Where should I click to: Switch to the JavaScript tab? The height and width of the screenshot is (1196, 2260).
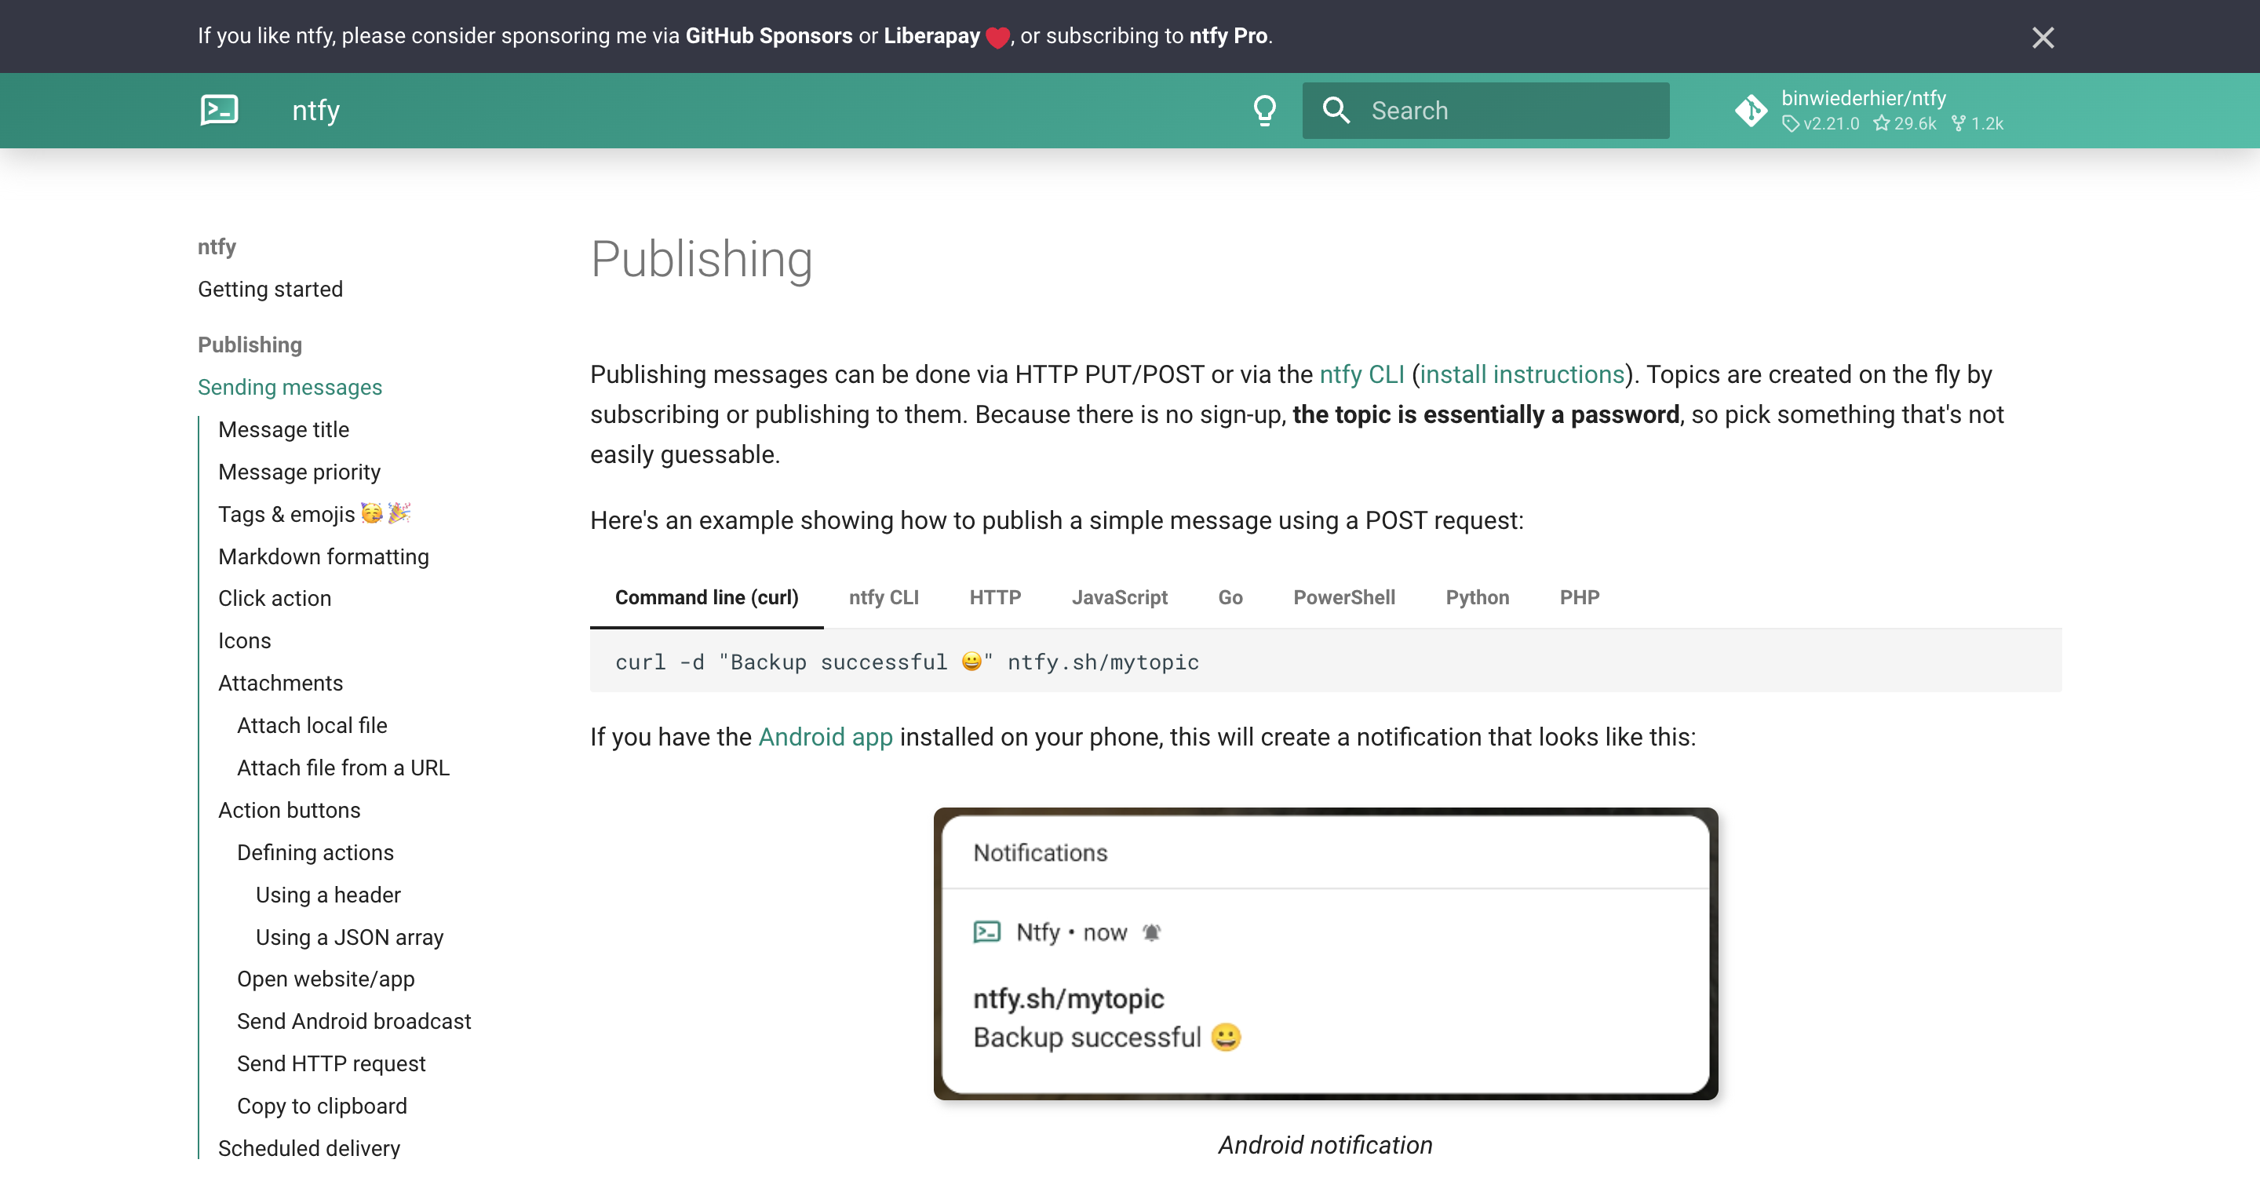(1120, 597)
